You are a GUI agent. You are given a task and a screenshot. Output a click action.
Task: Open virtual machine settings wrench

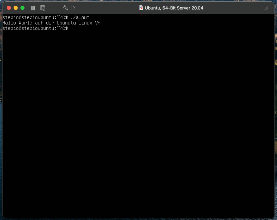65,8
